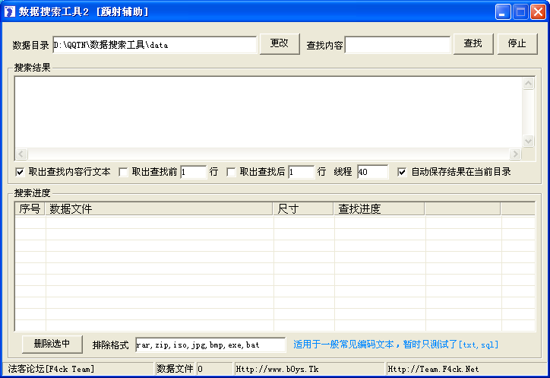Click the 更改 button
Image resolution: width=550 pixels, height=378 pixels.
click(x=280, y=44)
